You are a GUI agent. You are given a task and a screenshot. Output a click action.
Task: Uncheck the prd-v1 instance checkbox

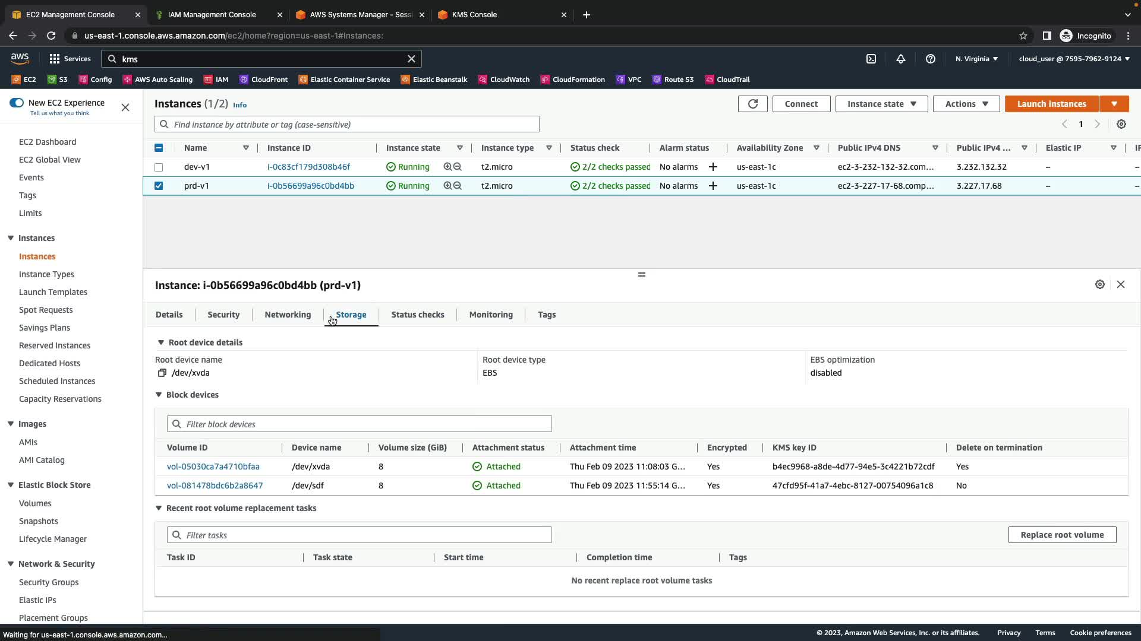click(x=159, y=186)
